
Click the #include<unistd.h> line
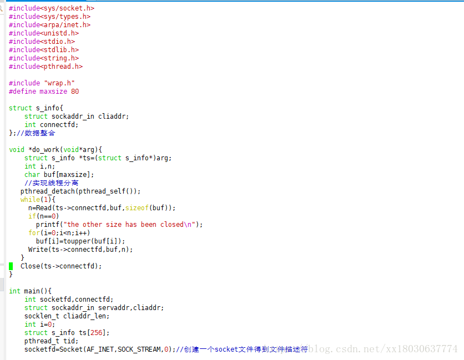(44, 33)
